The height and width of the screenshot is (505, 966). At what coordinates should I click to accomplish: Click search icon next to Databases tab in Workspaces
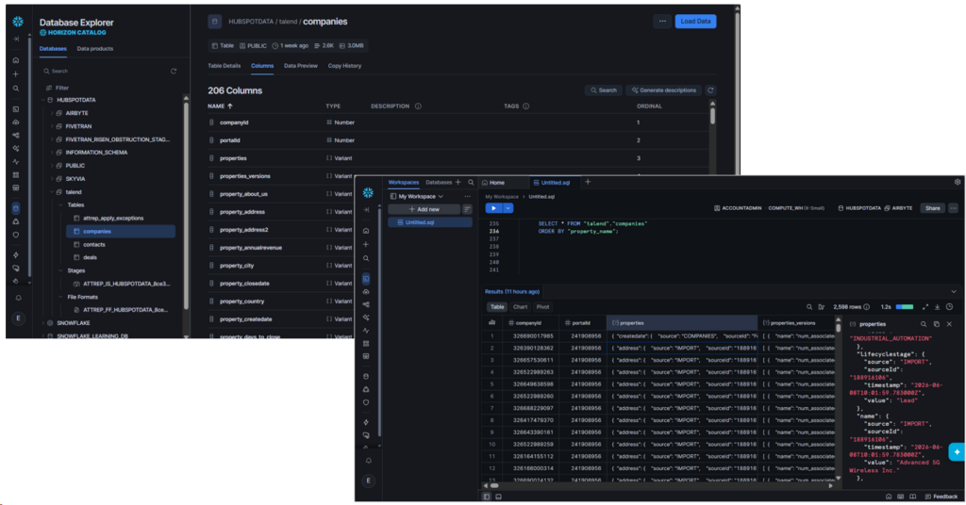click(x=472, y=183)
